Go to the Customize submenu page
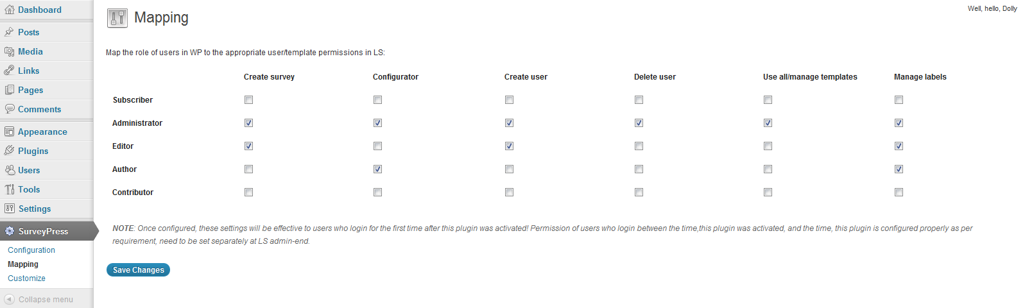This screenshot has height=308, width=1025. click(x=26, y=278)
